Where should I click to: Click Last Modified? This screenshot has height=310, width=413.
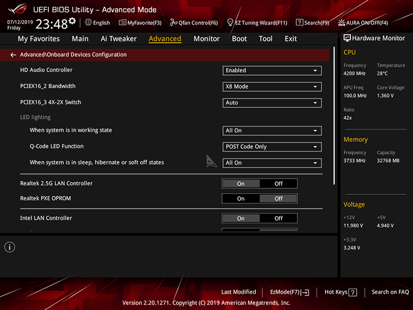[239, 292]
